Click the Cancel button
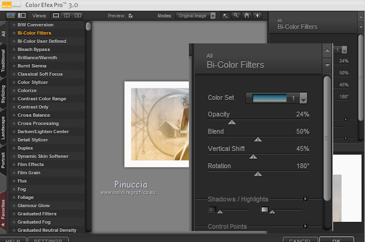Image resolution: width=365 pixels, height=242 pixels. 300,240
